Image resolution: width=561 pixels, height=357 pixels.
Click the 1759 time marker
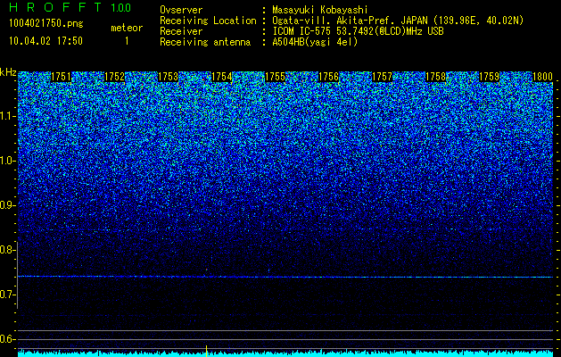point(489,77)
